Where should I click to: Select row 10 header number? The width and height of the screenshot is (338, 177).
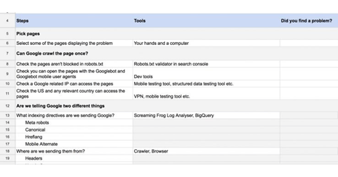tap(7, 84)
